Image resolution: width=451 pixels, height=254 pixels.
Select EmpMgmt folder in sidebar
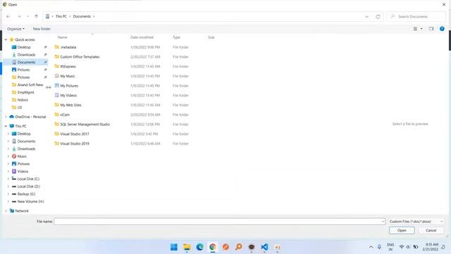pos(25,92)
